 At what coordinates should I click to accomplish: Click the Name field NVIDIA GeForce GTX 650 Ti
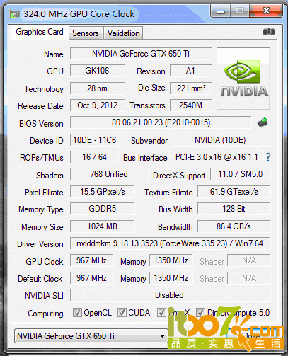click(141, 54)
